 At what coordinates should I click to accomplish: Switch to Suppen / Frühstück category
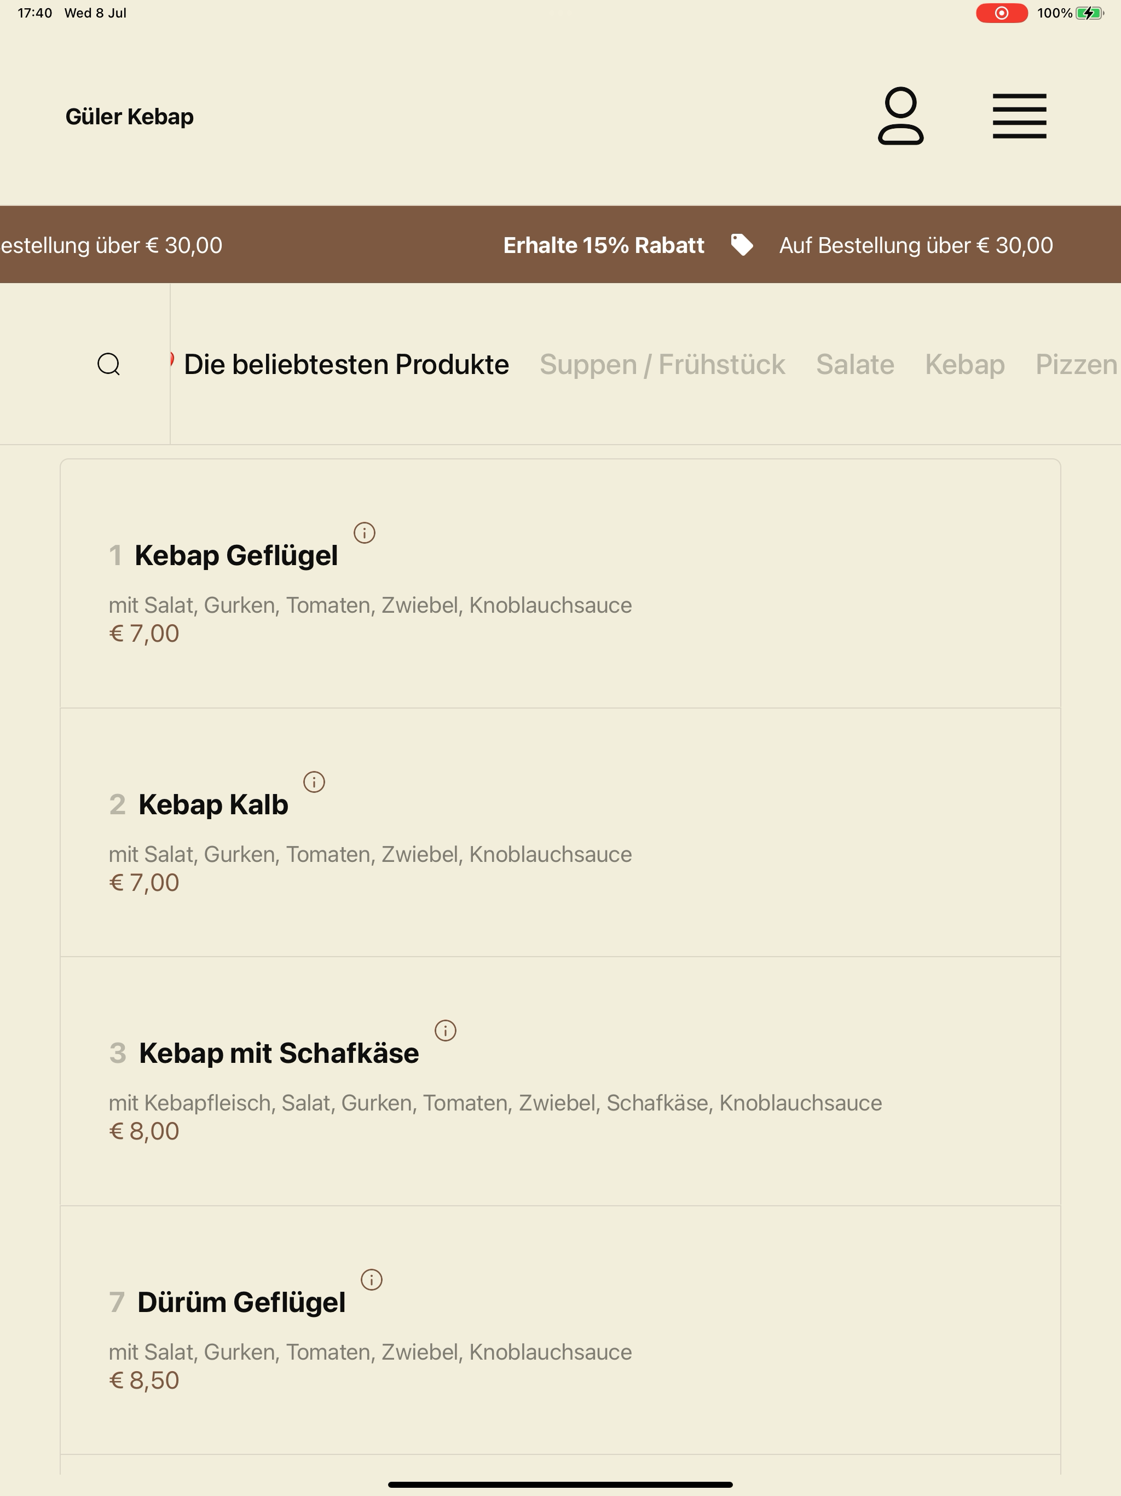point(662,365)
